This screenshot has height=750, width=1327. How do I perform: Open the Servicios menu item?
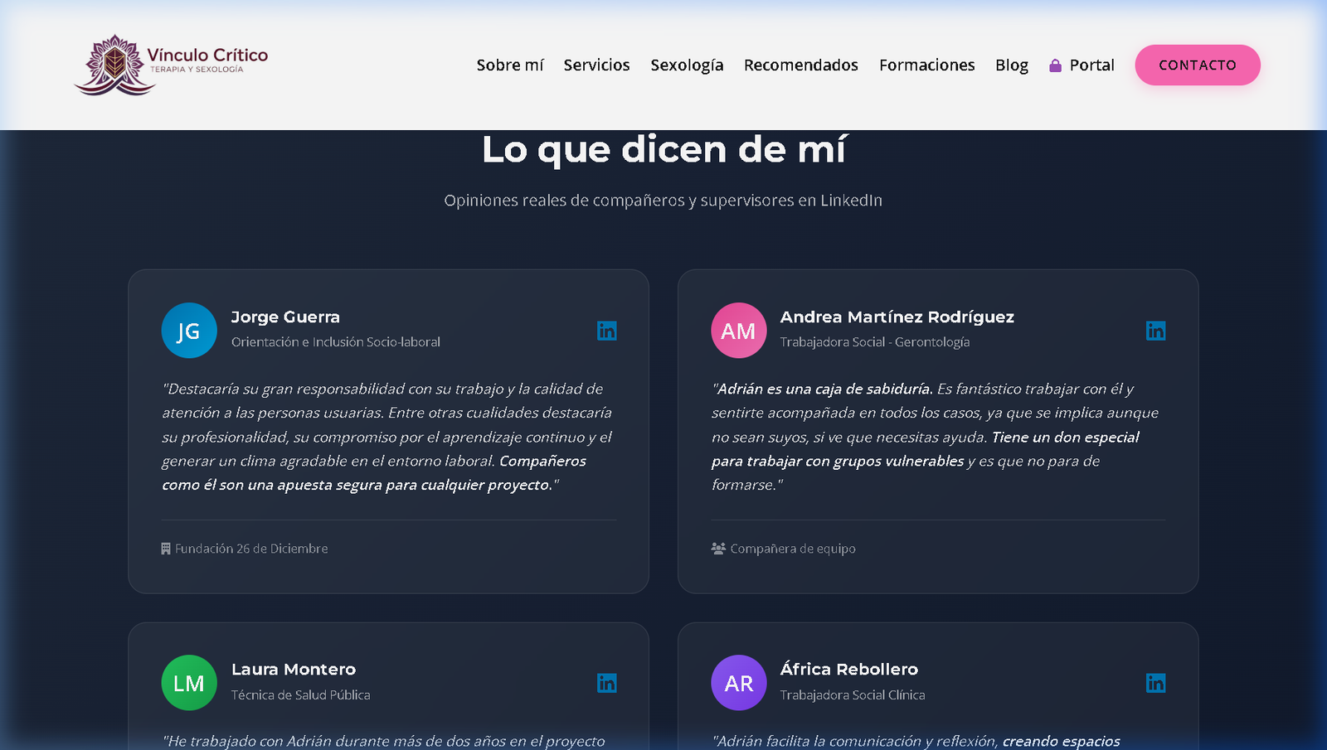597,65
